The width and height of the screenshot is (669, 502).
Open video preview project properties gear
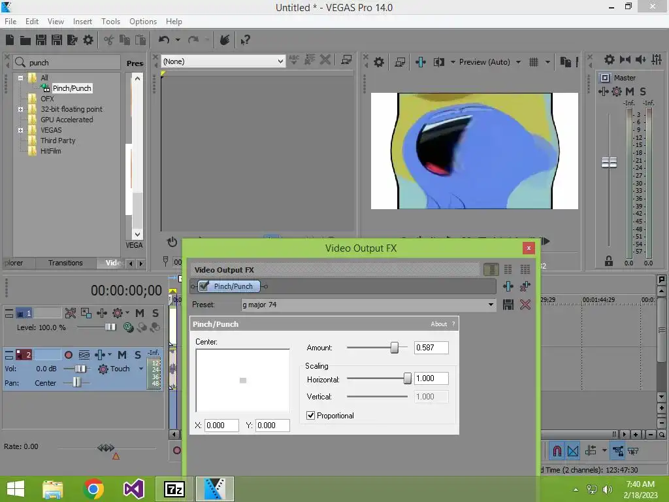pyautogui.click(x=379, y=62)
